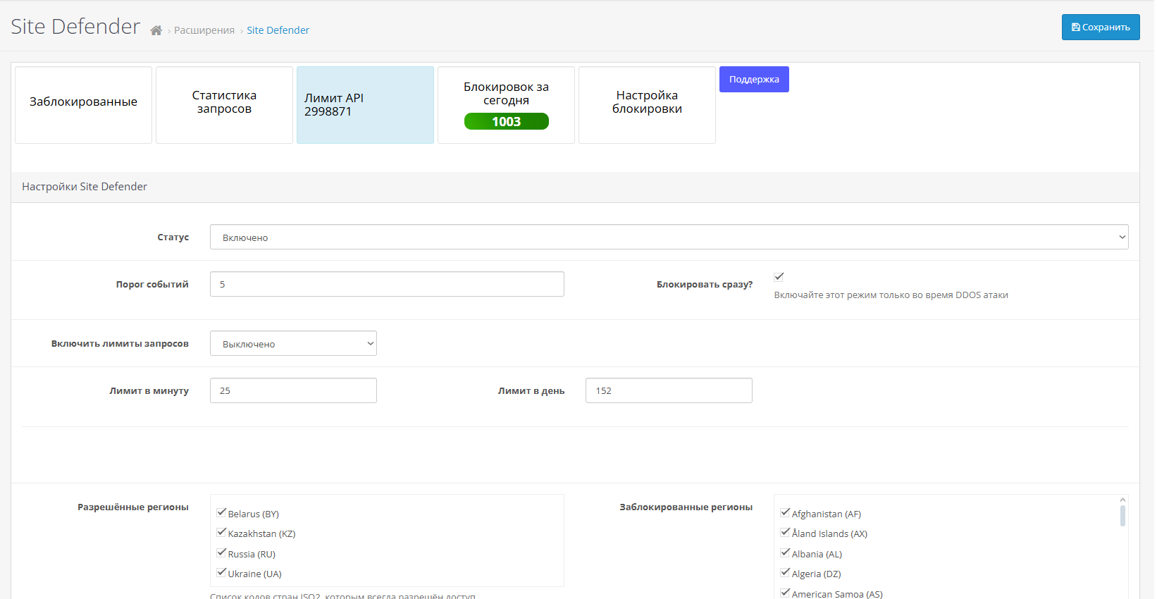The image size is (1157, 599).
Task: Click the Сохранить save button
Action: [x=1100, y=27]
